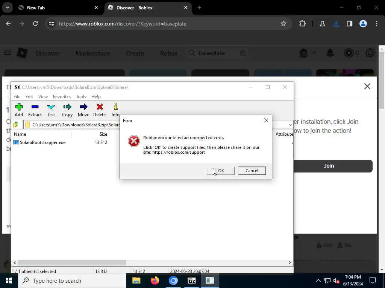The image size is (385, 288).
Task: Close the Roblox install overlay
Action: tap(367, 86)
